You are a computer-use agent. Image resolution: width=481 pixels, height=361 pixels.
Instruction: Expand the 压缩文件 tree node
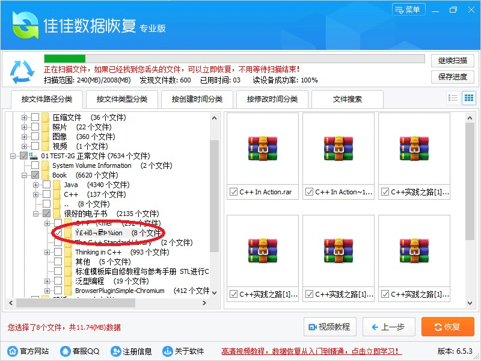[24, 117]
